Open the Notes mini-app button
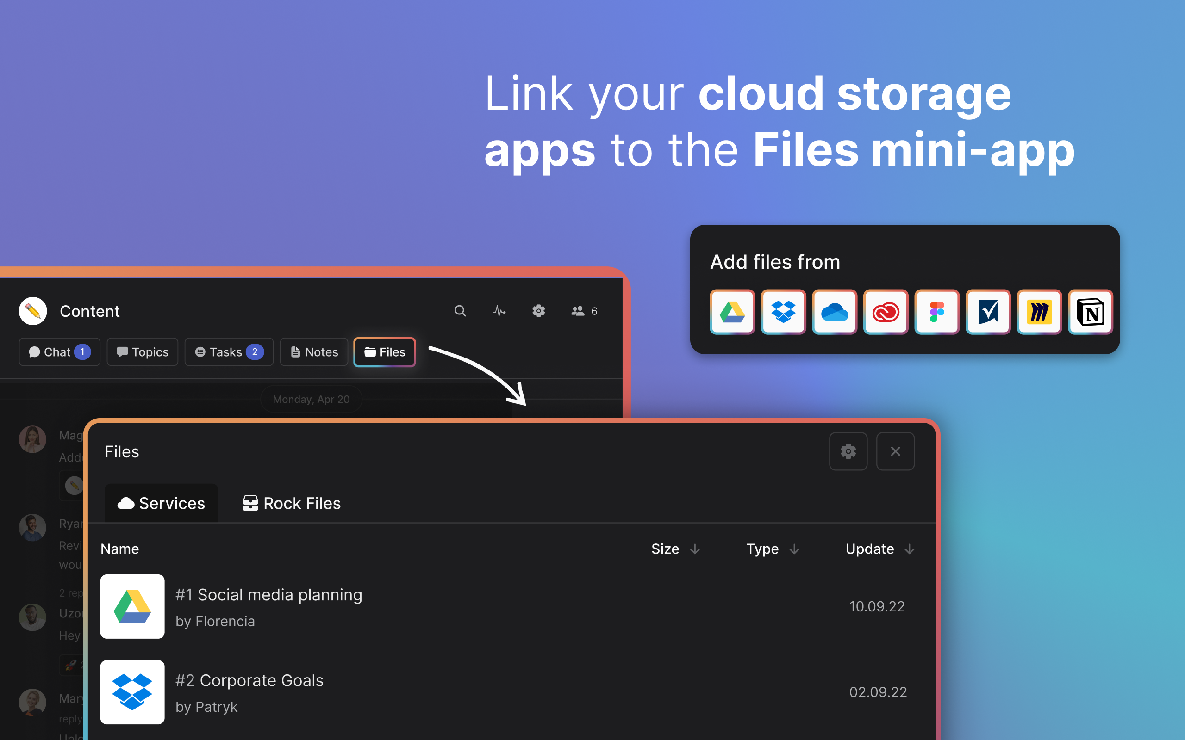The width and height of the screenshot is (1185, 740). (x=314, y=352)
